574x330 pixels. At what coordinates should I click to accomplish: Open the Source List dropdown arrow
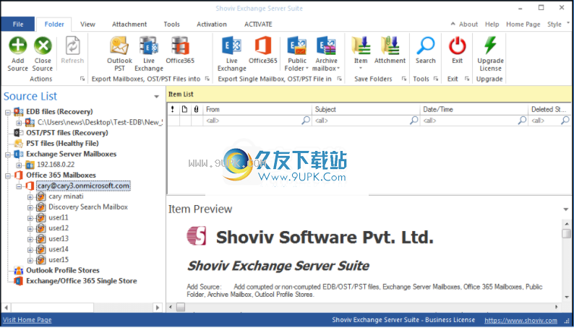pos(156,97)
